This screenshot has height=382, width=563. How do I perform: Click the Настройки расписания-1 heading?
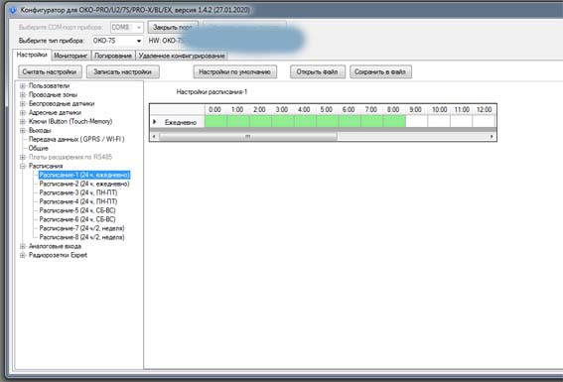click(211, 92)
